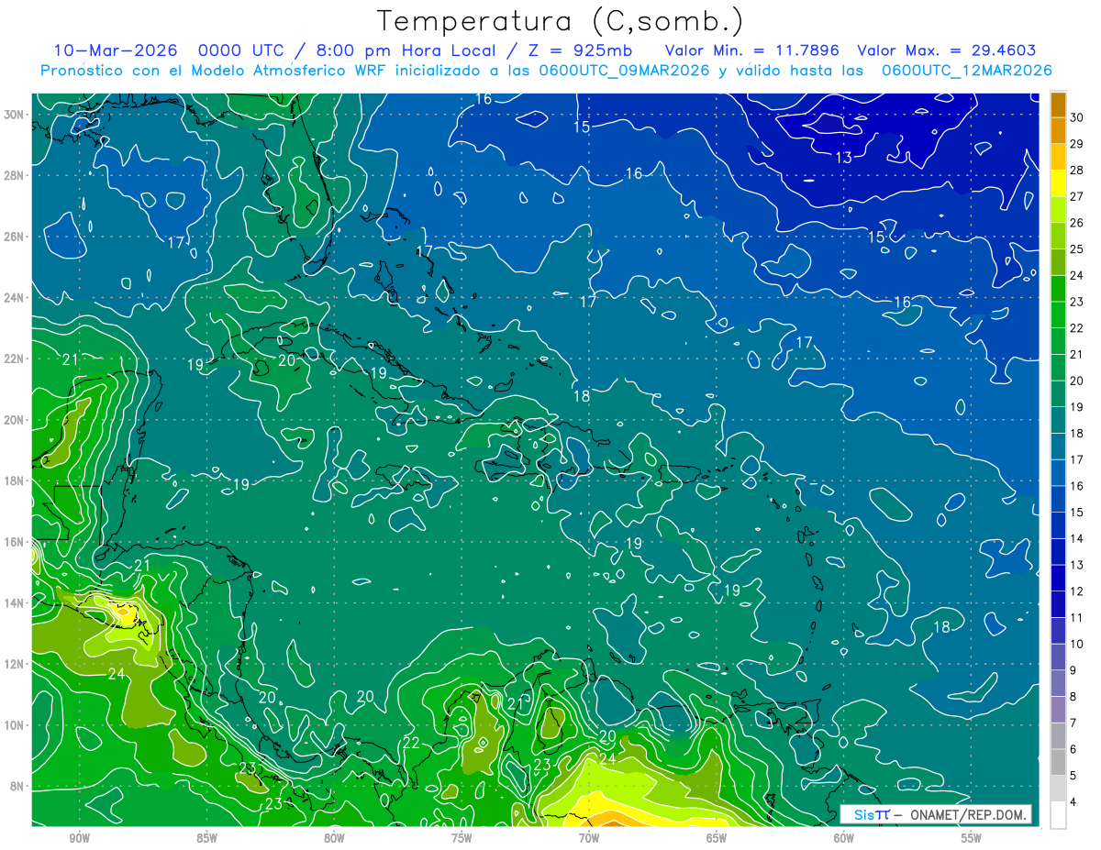The height and width of the screenshot is (850, 1101).
Task: Click the 14N latitude axis label
Action: pos(15,603)
